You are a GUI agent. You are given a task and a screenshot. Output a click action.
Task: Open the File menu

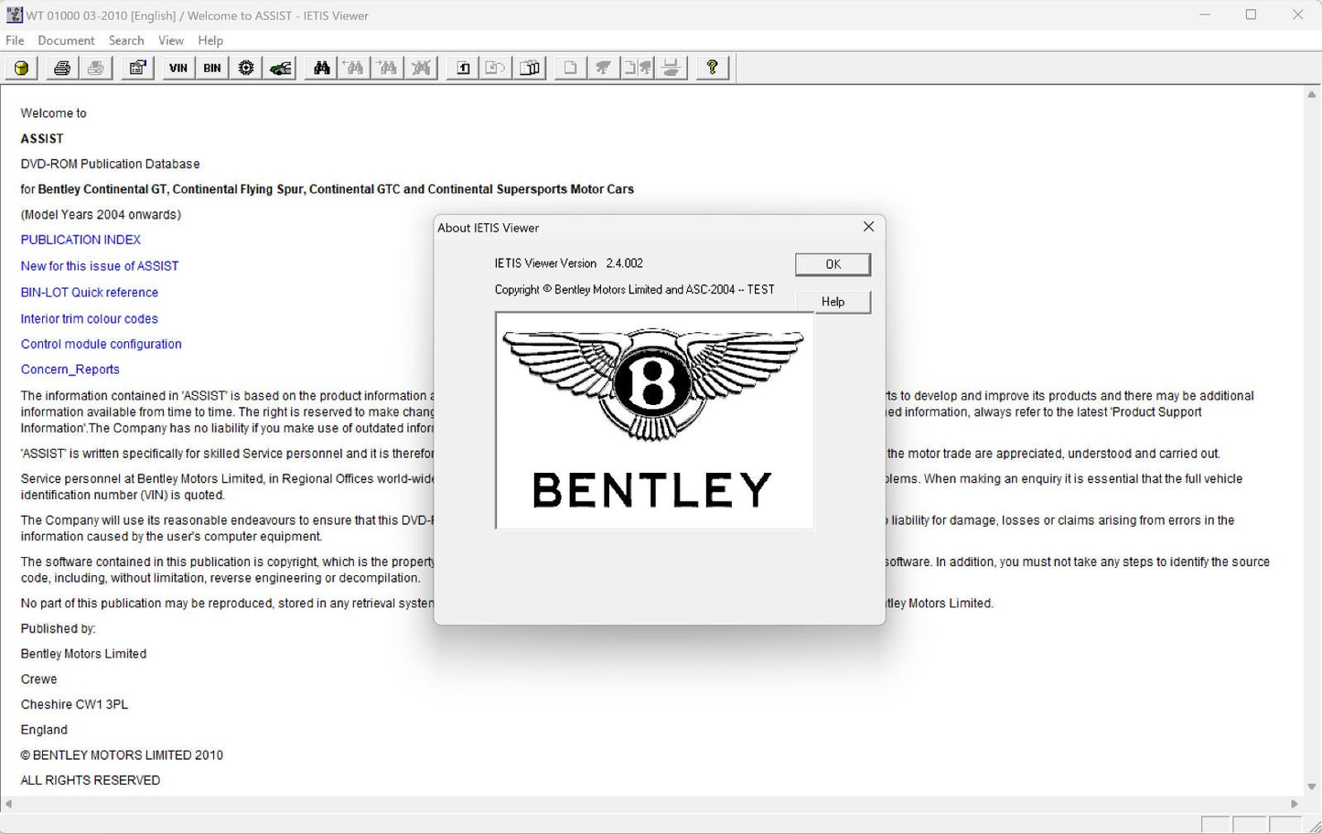pos(15,40)
